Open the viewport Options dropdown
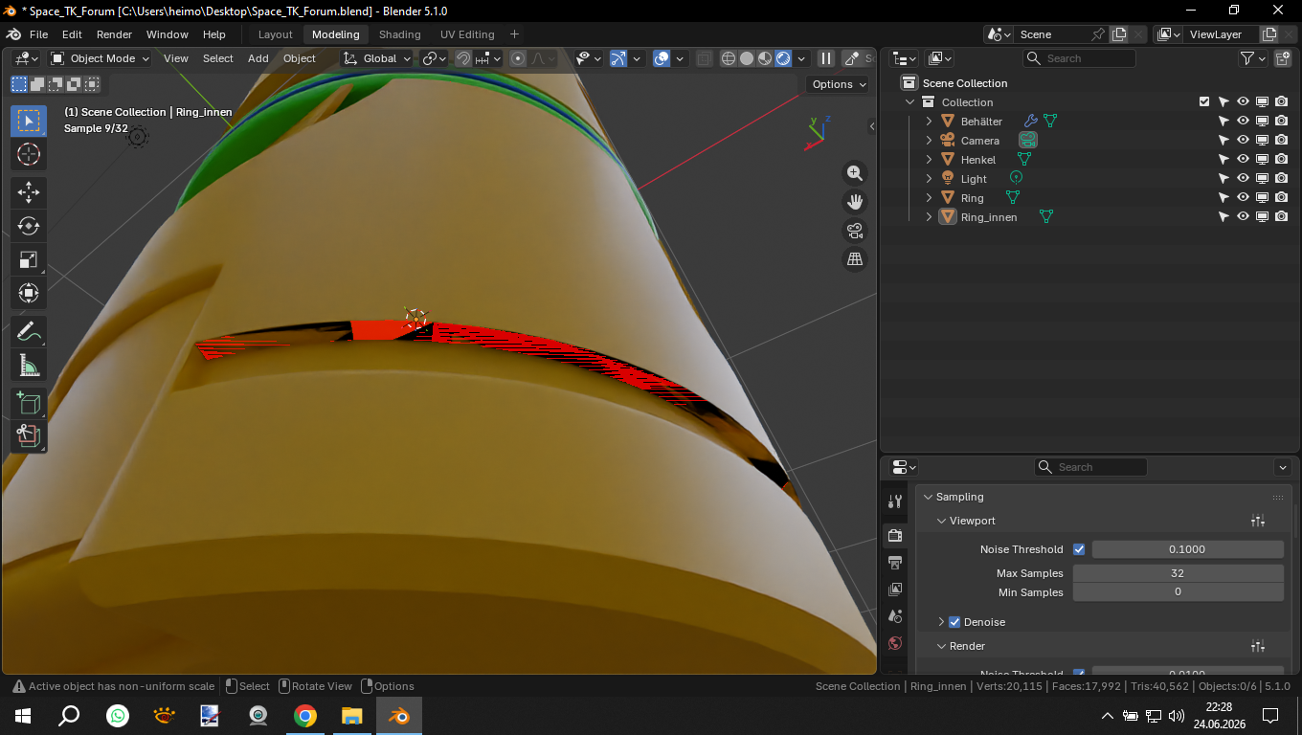The image size is (1302, 735). (x=839, y=84)
